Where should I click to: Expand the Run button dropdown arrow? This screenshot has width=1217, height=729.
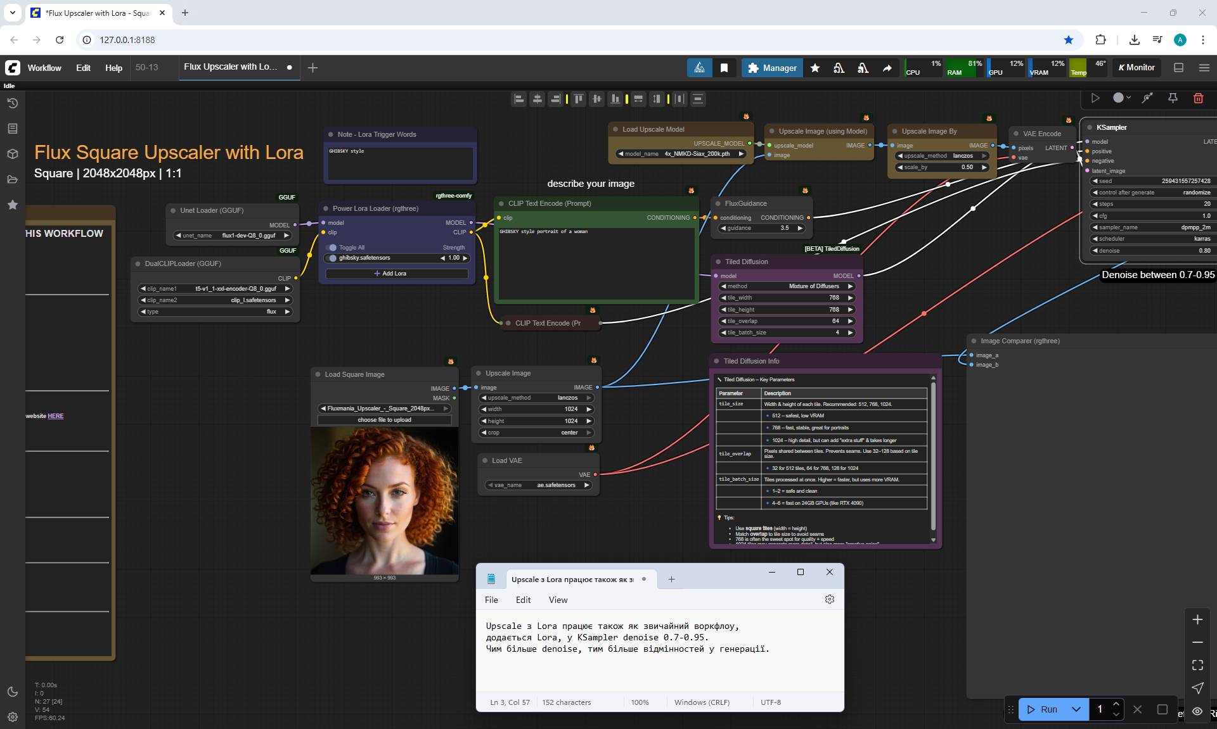click(1076, 709)
